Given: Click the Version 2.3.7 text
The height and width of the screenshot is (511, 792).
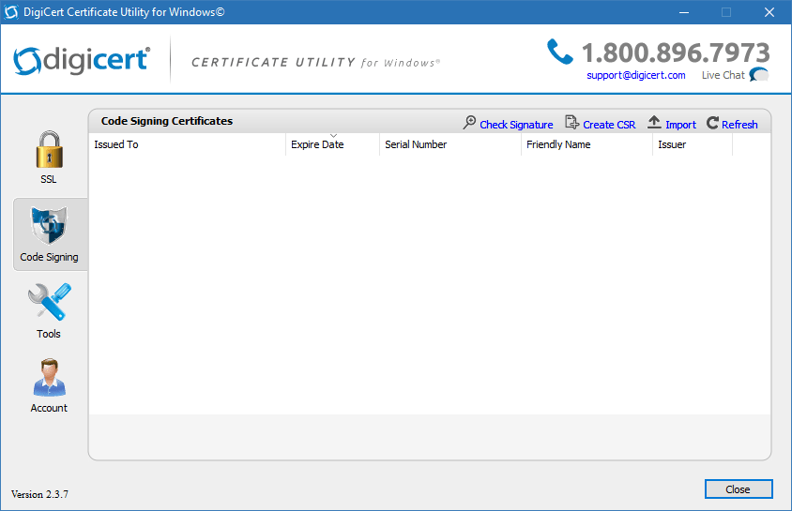Looking at the screenshot, I should tap(40, 494).
